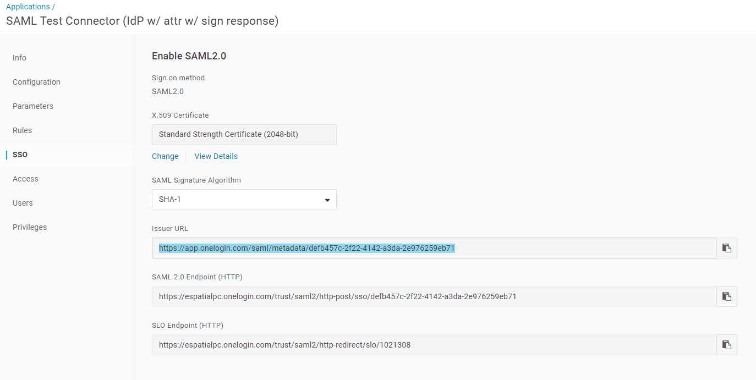Select the SSO section
This screenshot has height=380, width=756.
point(20,155)
